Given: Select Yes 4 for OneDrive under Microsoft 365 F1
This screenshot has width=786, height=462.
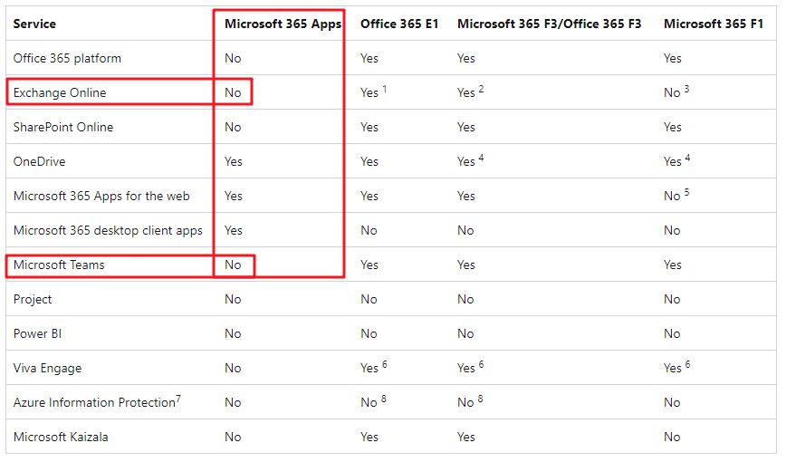Looking at the screenshot, I should pyautogui.click(x=676, y=160).
